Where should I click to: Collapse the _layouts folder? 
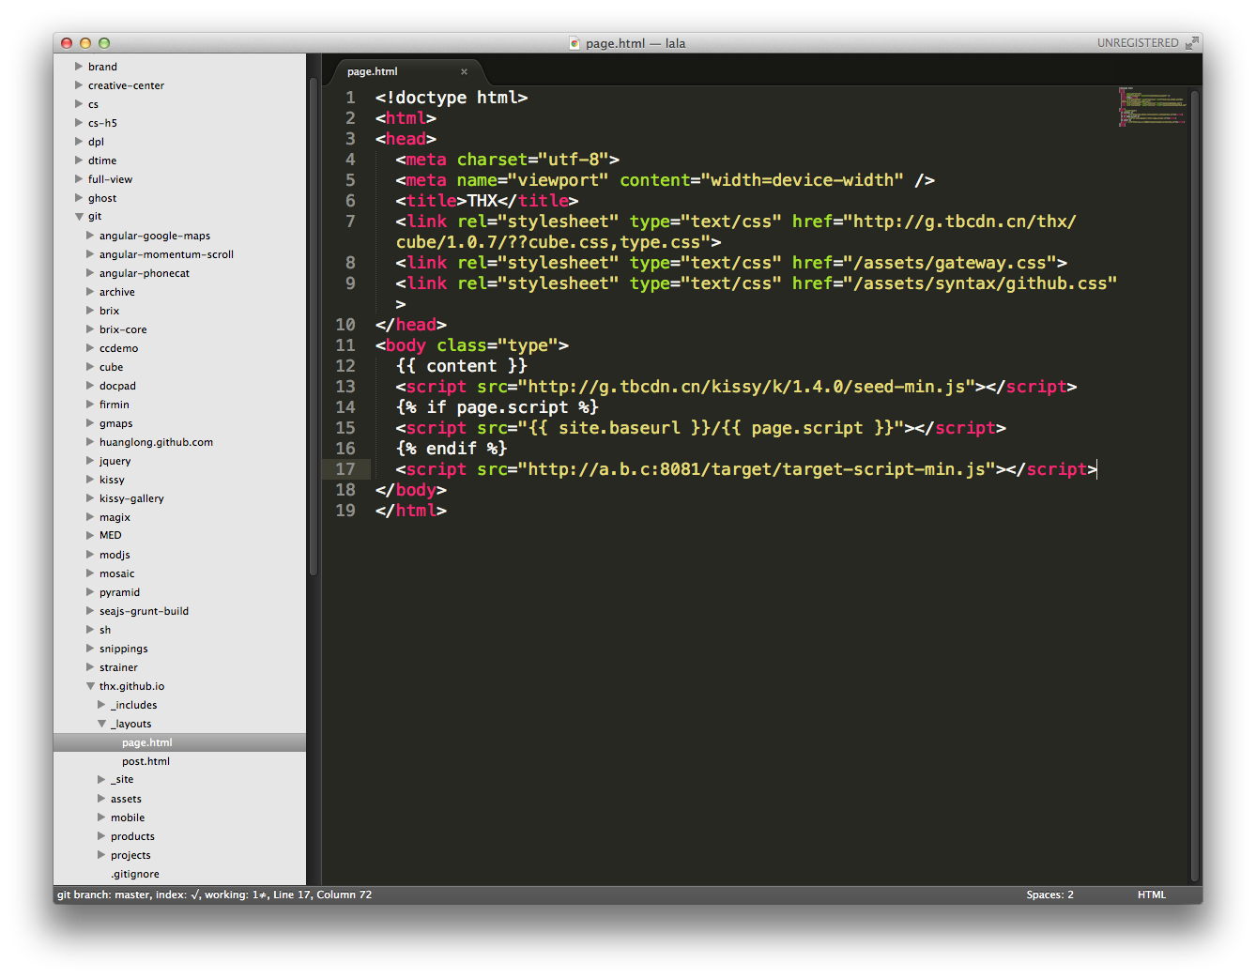tap(101, 724)
